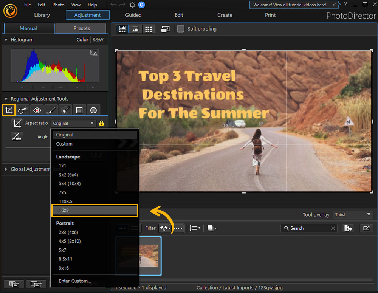
Task: Toggle the aspect ratio lock padlock
Action: point(101,123)
